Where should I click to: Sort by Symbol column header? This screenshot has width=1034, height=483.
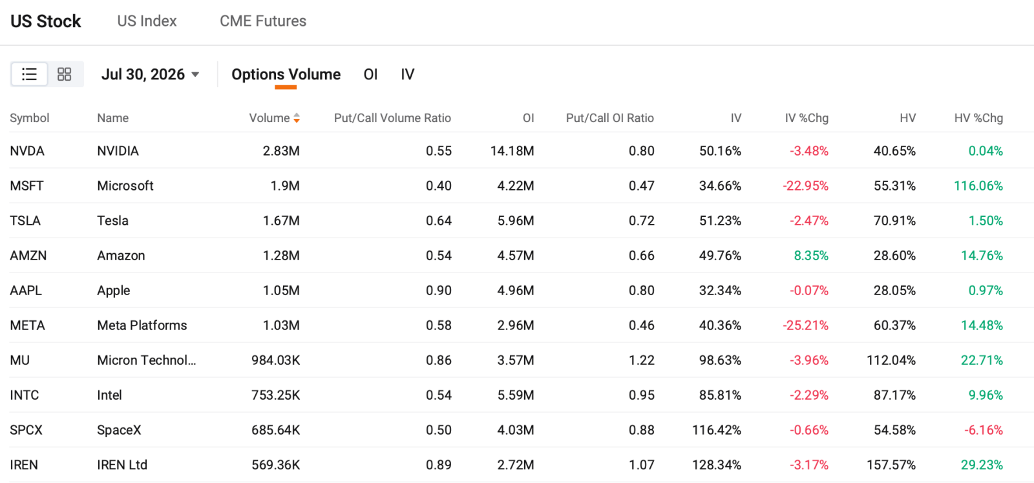point(30,118)
